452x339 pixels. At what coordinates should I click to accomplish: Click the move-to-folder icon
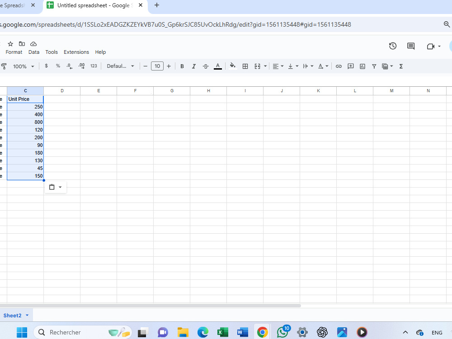point(22,44)
